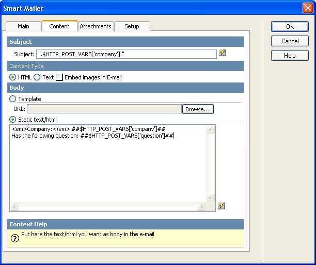316x265 pixels.
Task: Click into the Subject input field
Action: (127, 54)
